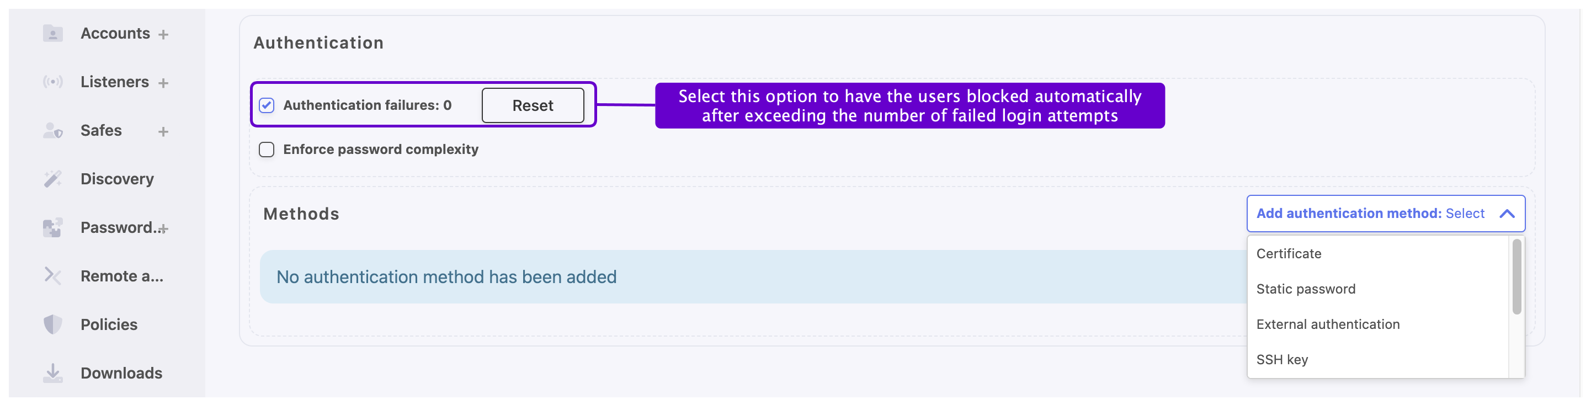Click the dropdown list scrollbar thumb
The image size is (1591, 410).
1516,276
